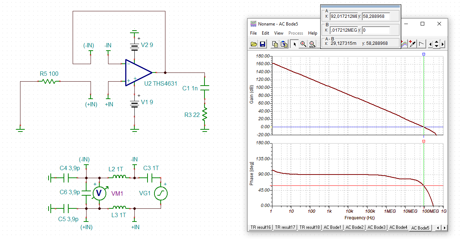Viewport: 463px width, 239px height.
Task: Open the File menu
Action: pos(253,33)
